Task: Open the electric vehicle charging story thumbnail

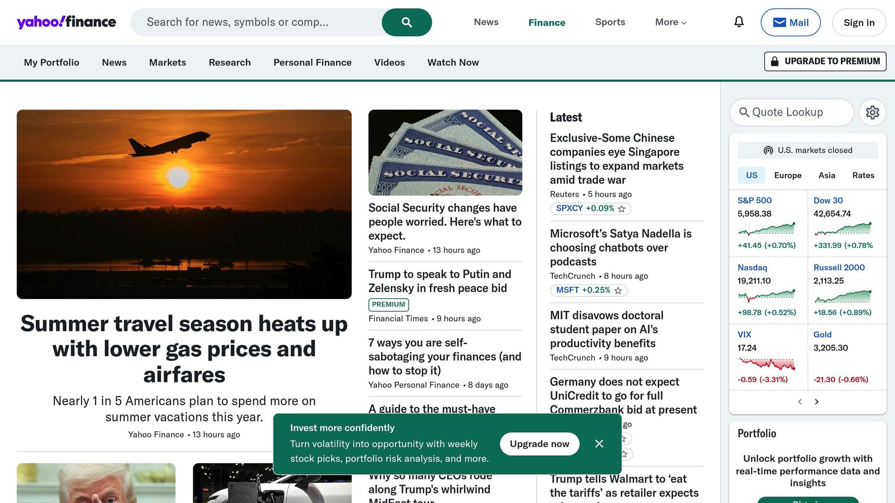Action: click(x=272, y=483)
